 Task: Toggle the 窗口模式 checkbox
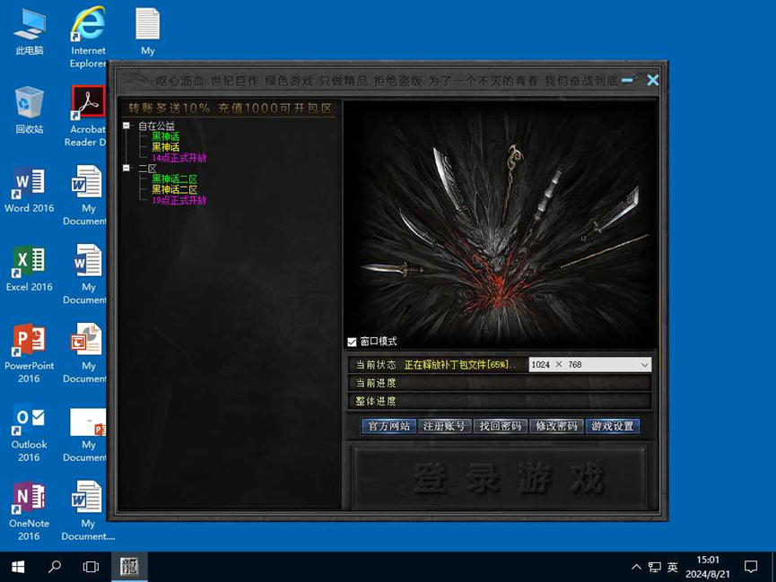[x=352, y=342]
